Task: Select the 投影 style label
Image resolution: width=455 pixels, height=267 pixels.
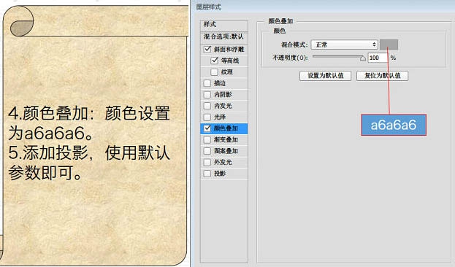Action: (x=220, y=174)
